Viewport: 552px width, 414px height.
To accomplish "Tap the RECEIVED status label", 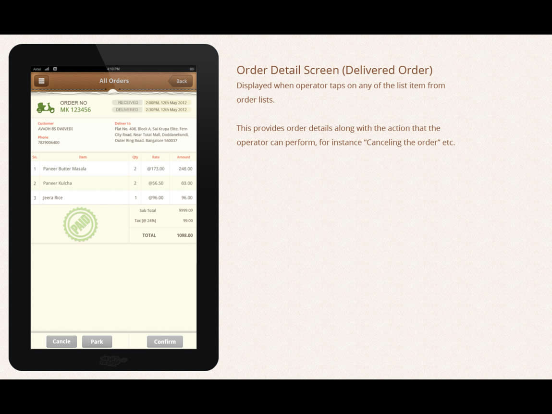I will pyautogui.click(x=128, y=102).
